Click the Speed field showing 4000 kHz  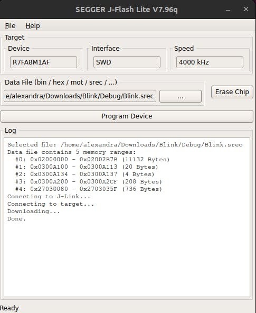(210, 62)
